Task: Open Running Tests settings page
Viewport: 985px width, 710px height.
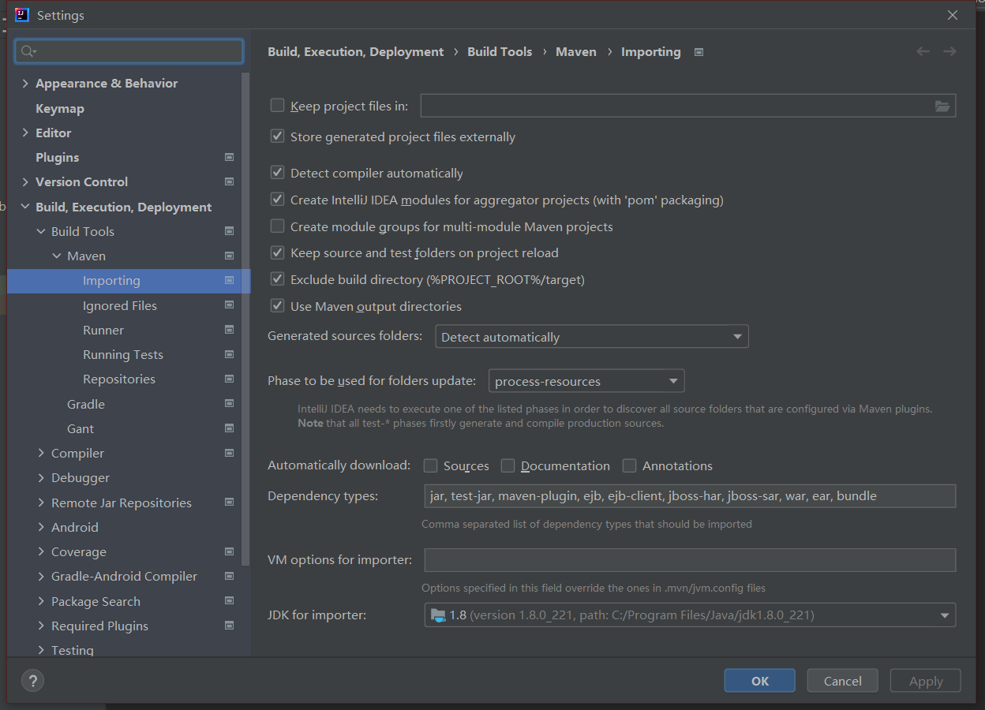Action: pos(123,354)
